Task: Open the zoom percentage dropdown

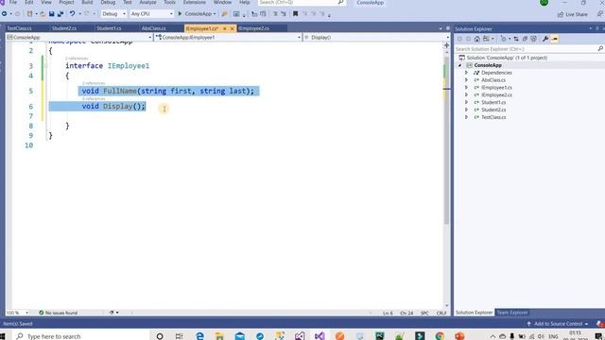Action: 17,313
